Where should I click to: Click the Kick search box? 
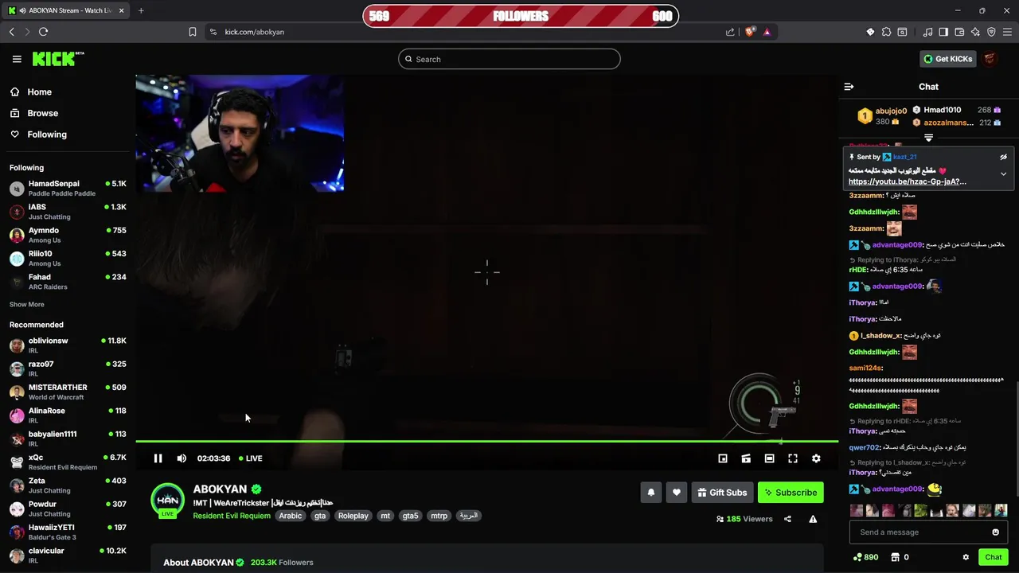(x=509, y=59)
